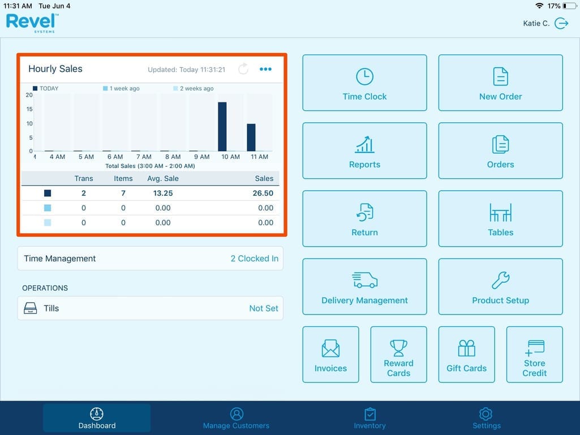The height and width of the screenshot is (435, 580).
Task: Open Gift Cards
Action: click(466, 354)
